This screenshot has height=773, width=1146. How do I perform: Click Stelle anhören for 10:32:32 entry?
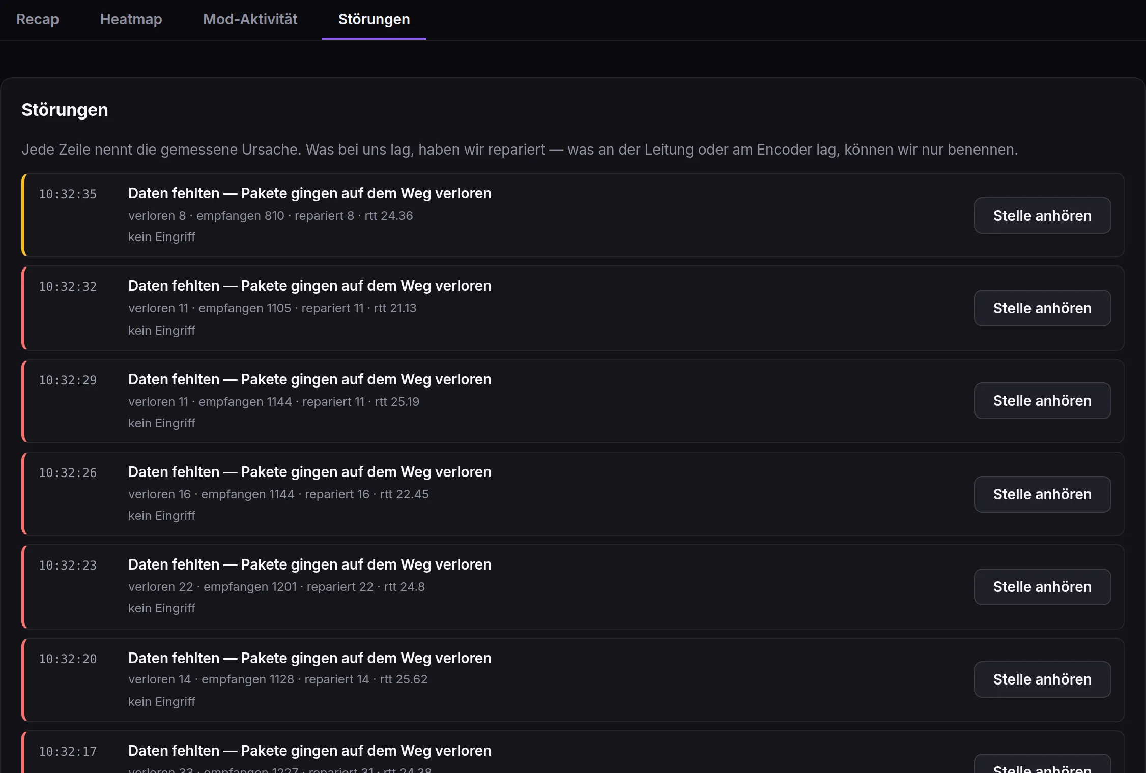1042,308
